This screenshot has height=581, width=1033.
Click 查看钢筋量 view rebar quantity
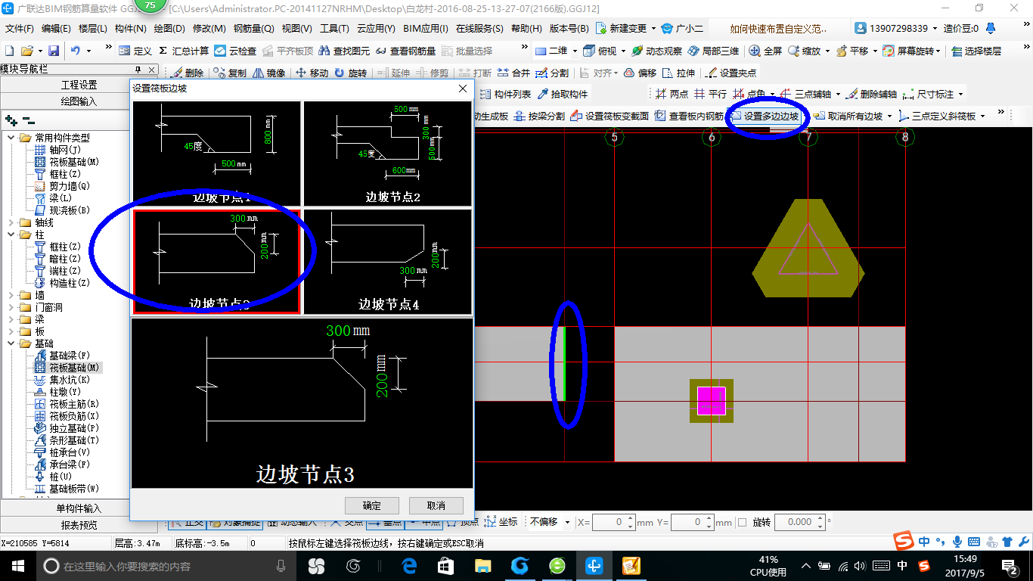click(x=406, y=51)
